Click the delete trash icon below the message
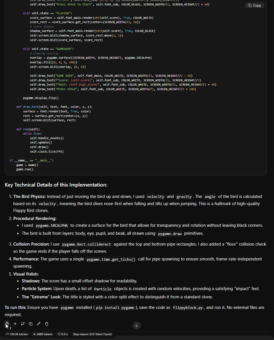274x340 pixels. pos(47,324)
